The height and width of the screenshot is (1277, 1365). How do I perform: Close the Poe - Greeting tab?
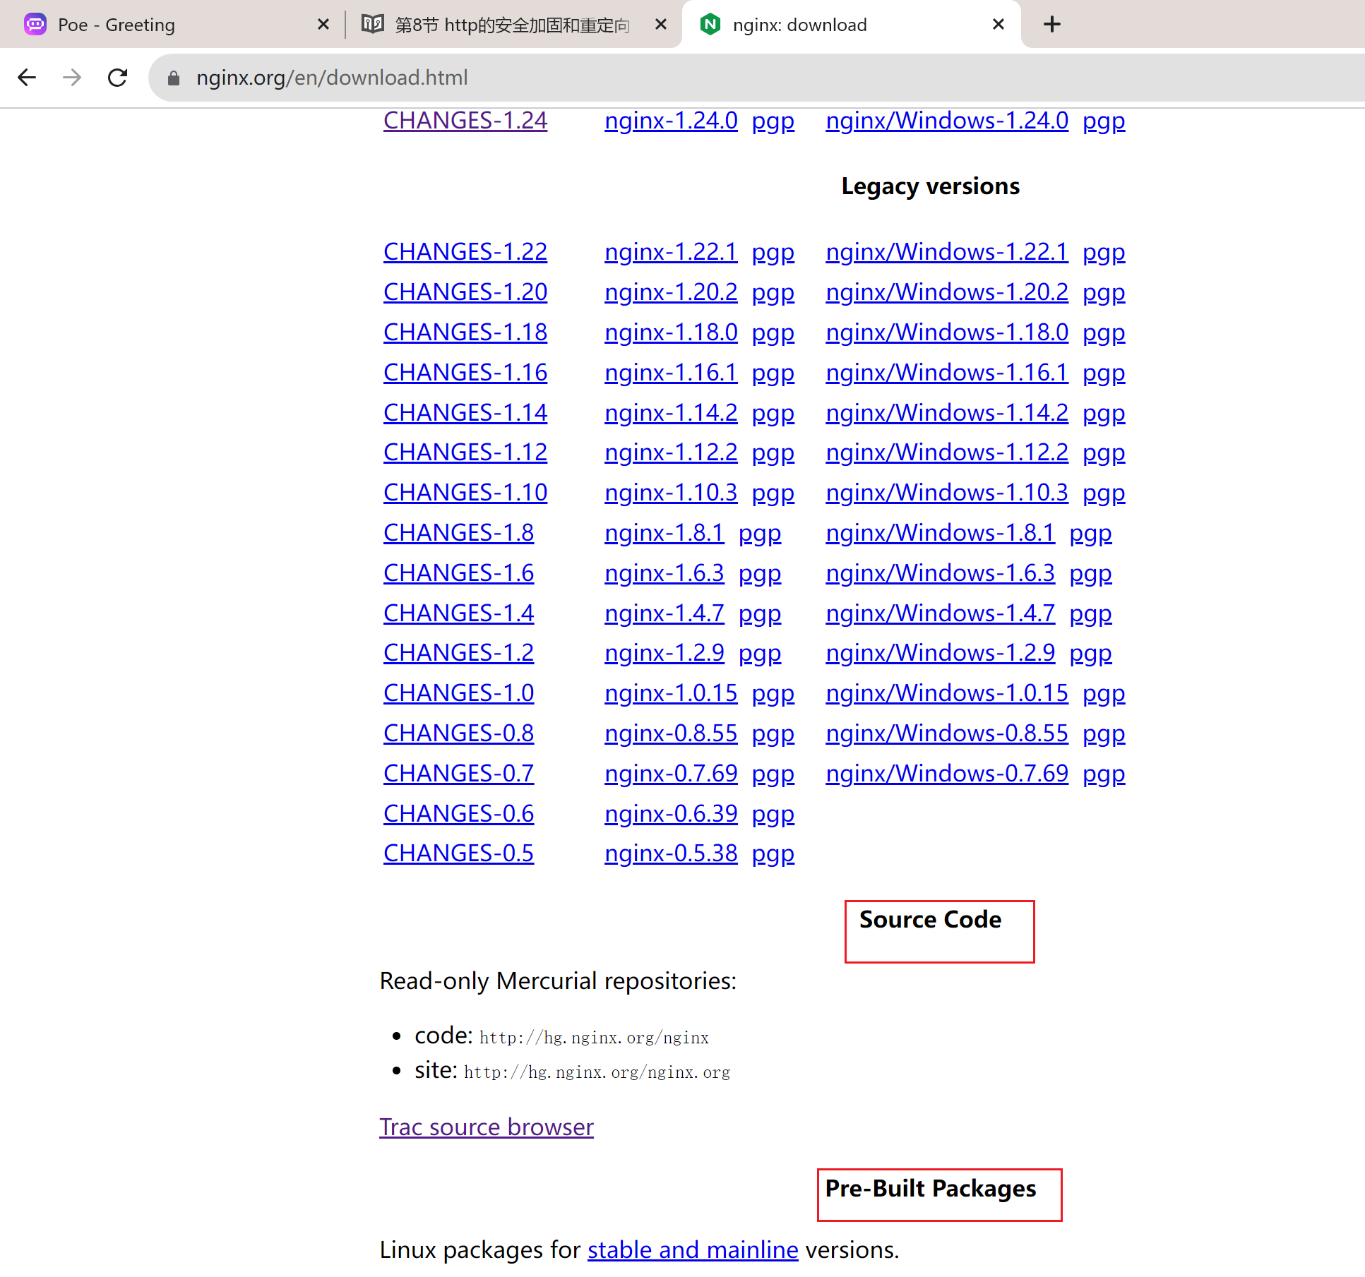pos(323,24)
